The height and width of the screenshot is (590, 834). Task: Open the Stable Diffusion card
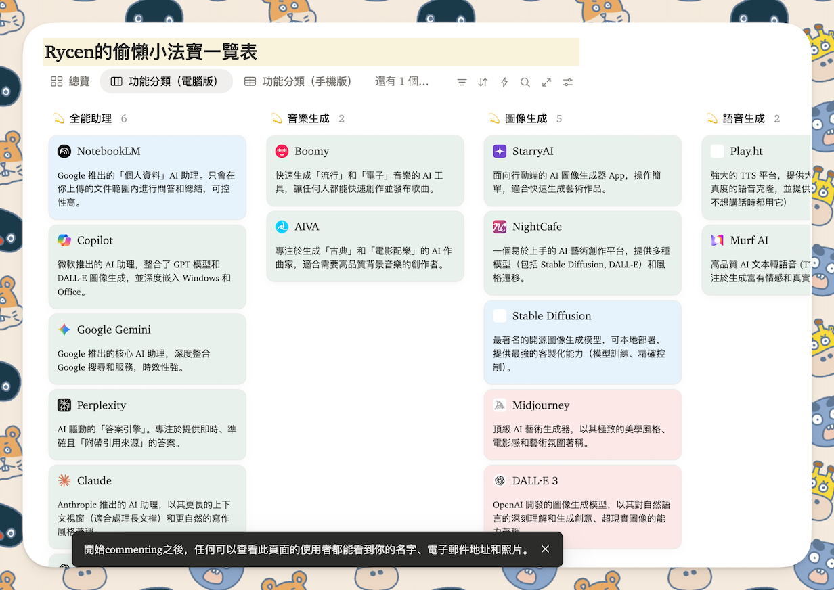click(x=582, y=342)
